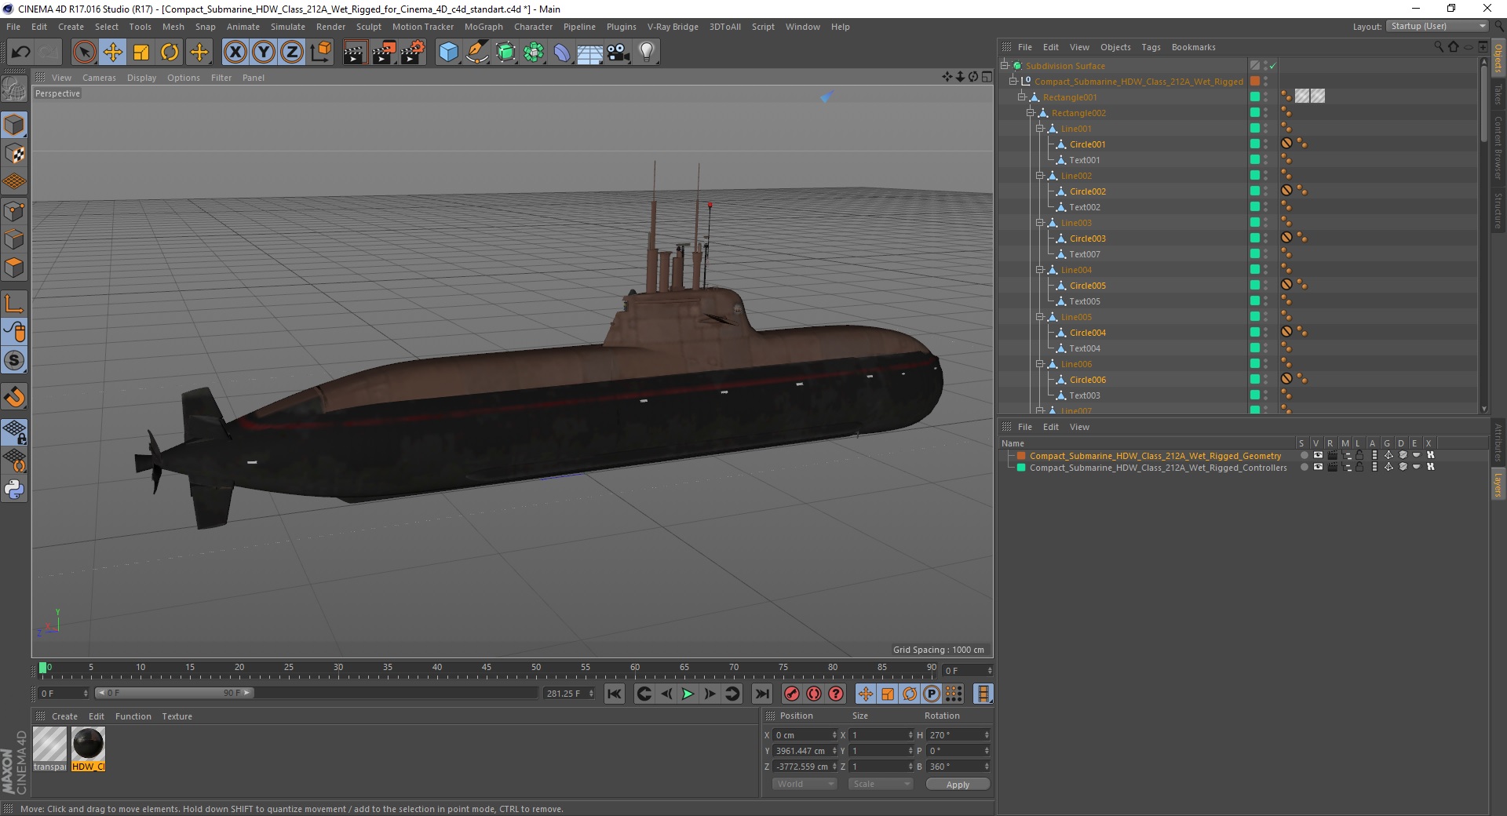Viewport: 1507px width, 816px height.
Task: Add a Bend deformer object
Action: (562, 53)
